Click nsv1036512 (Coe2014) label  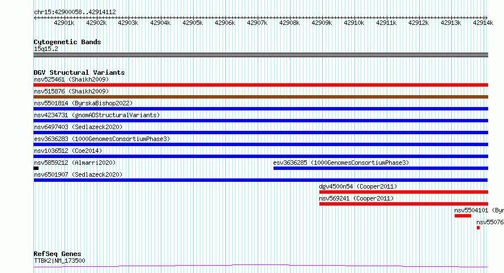pos(68,151)
